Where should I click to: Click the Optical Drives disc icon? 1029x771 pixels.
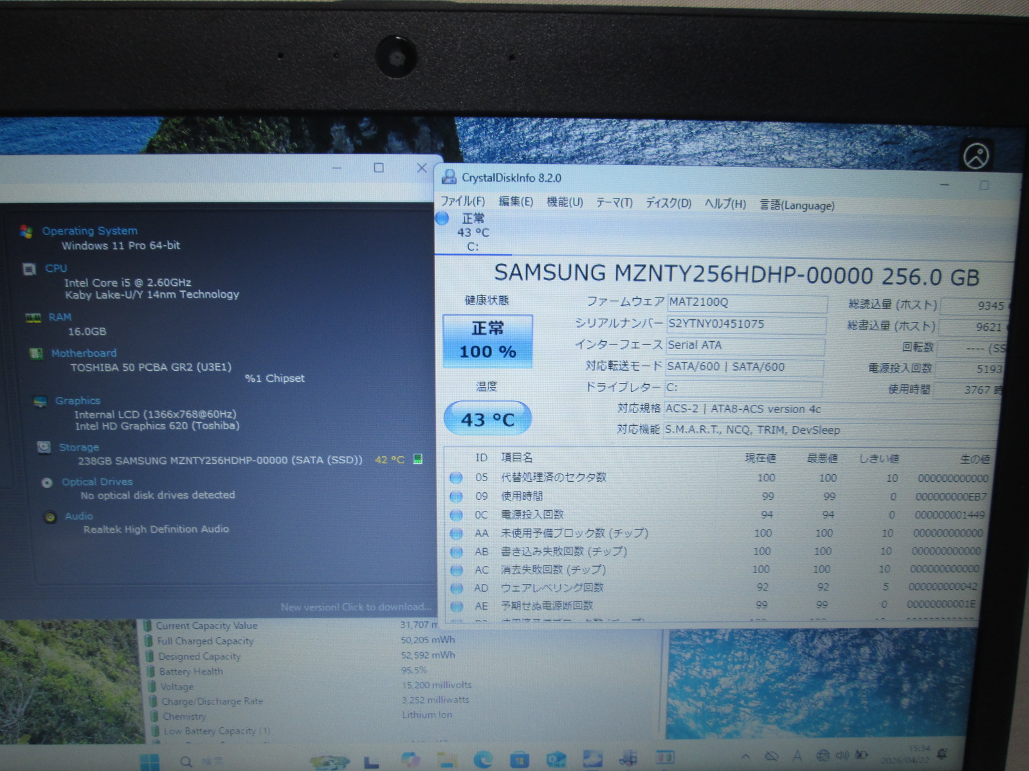click(47, 483)
